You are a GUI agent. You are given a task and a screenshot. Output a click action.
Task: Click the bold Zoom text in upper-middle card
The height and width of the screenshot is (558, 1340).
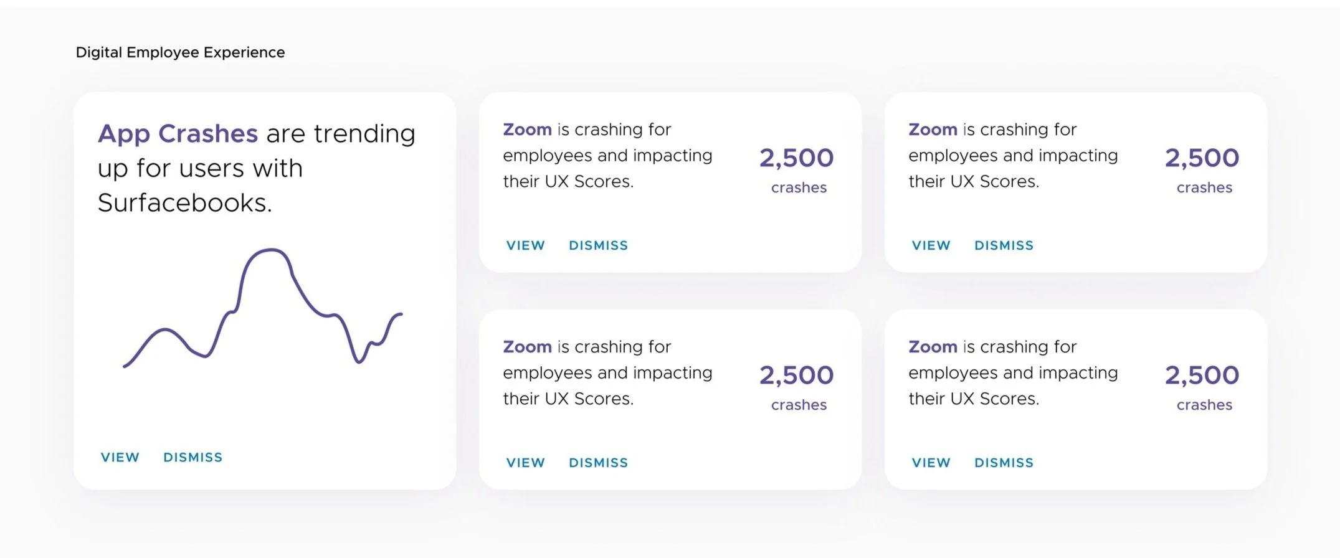pyautogui.click(x=527, y=130)
